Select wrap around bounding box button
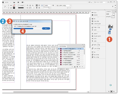 coord(39,5)
